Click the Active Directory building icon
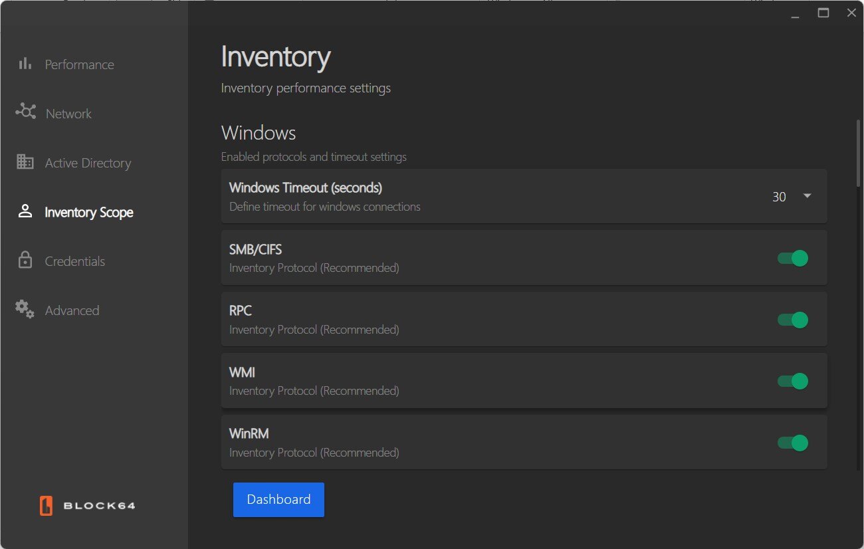Image resolution: width=864 pixels, height=549 pixels. pyautogui.click(x=25, y=162)
